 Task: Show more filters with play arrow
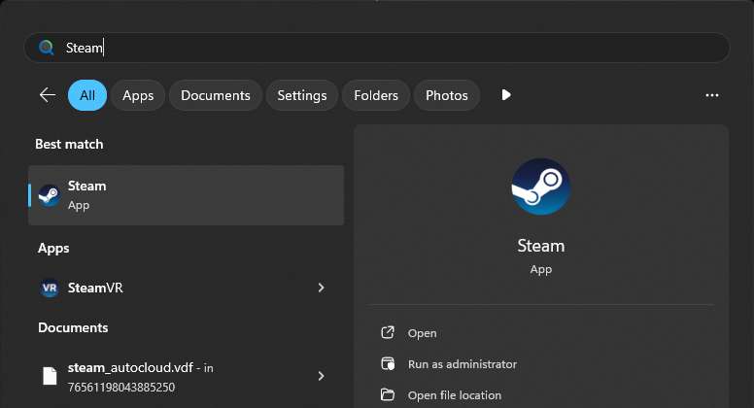click(x=506, y=95)
